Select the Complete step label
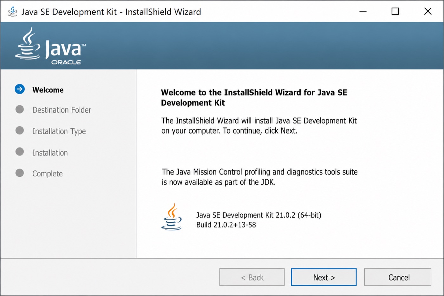The height and width of the screenshot is (296, 444). [x=48, y=174]
